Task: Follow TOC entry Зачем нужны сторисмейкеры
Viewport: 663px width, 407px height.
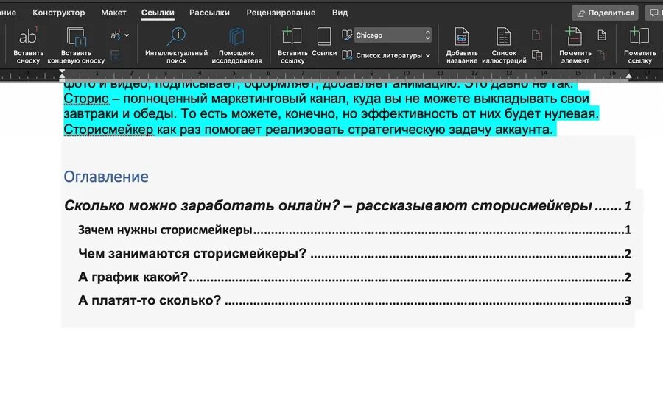Action: pos(354,230)
